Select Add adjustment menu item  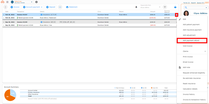192,35
